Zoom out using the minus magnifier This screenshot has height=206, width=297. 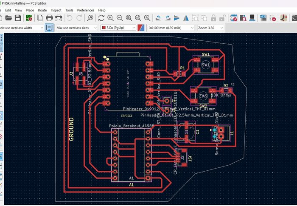[120, 18]
